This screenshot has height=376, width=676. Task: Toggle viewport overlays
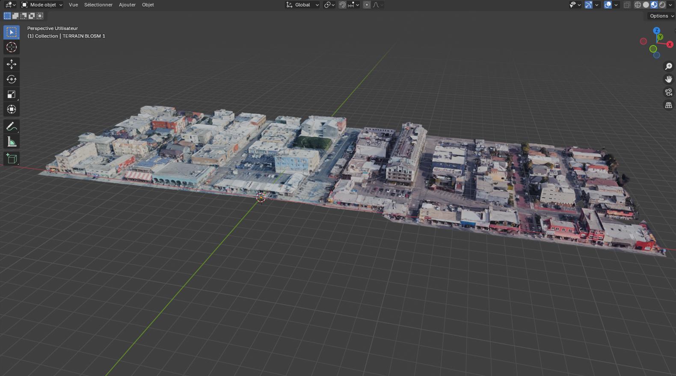click(608, 5)
